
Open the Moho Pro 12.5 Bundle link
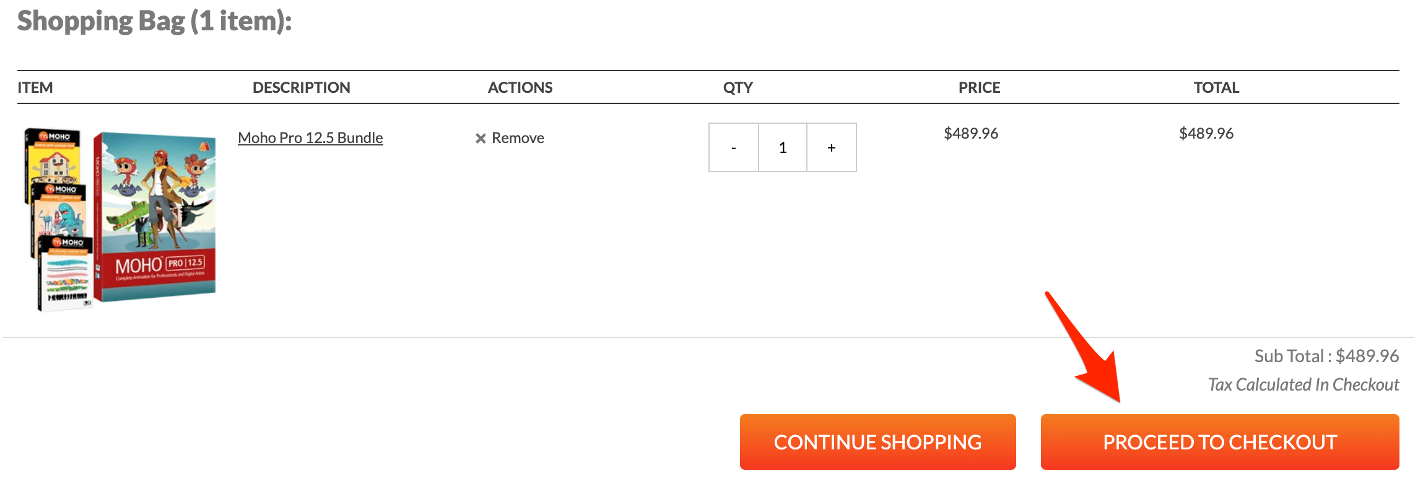point(310,137)
